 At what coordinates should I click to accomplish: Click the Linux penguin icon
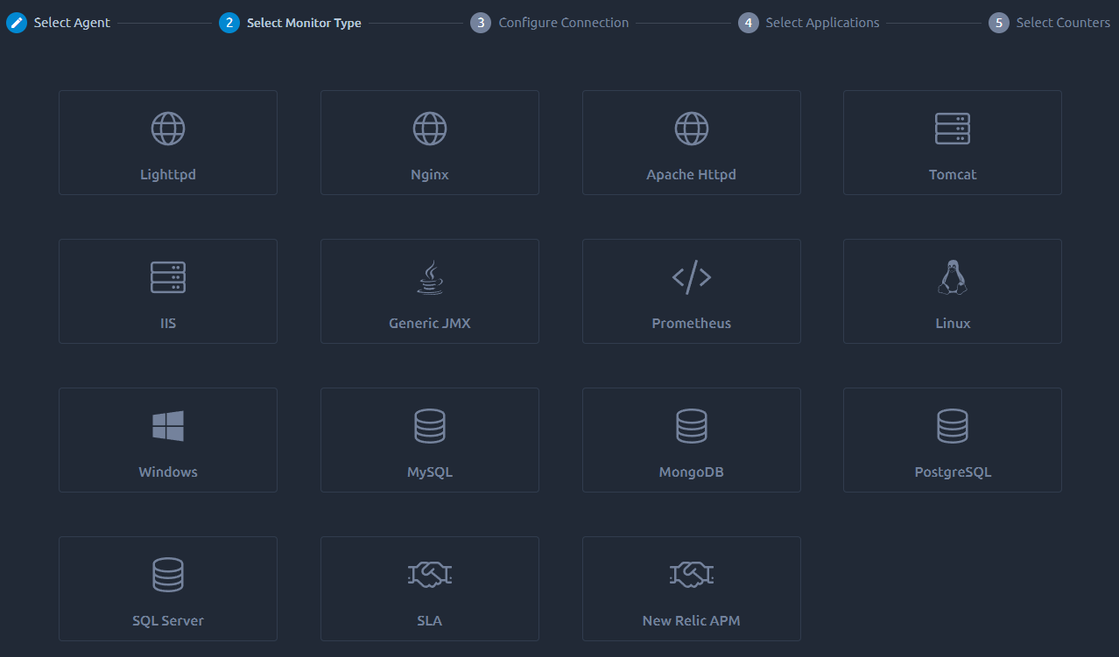pos(953,277)
